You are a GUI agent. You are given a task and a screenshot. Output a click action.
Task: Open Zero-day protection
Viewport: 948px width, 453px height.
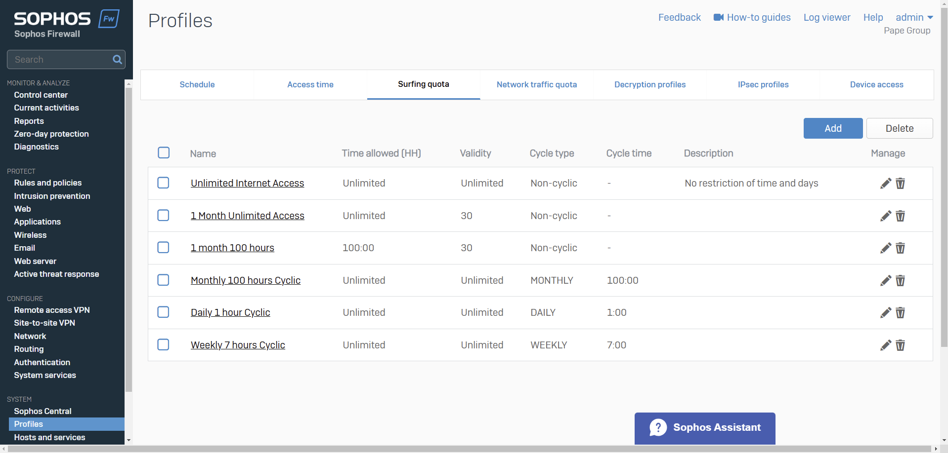click(x=51, y=134)
